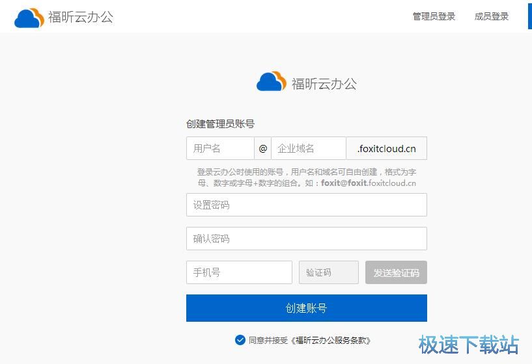Image resolution: width=532 pixels, height=364 pixels.
Task: Open the 福昕云办公服务条款 terms link
Action: click(x=331, y=340)
